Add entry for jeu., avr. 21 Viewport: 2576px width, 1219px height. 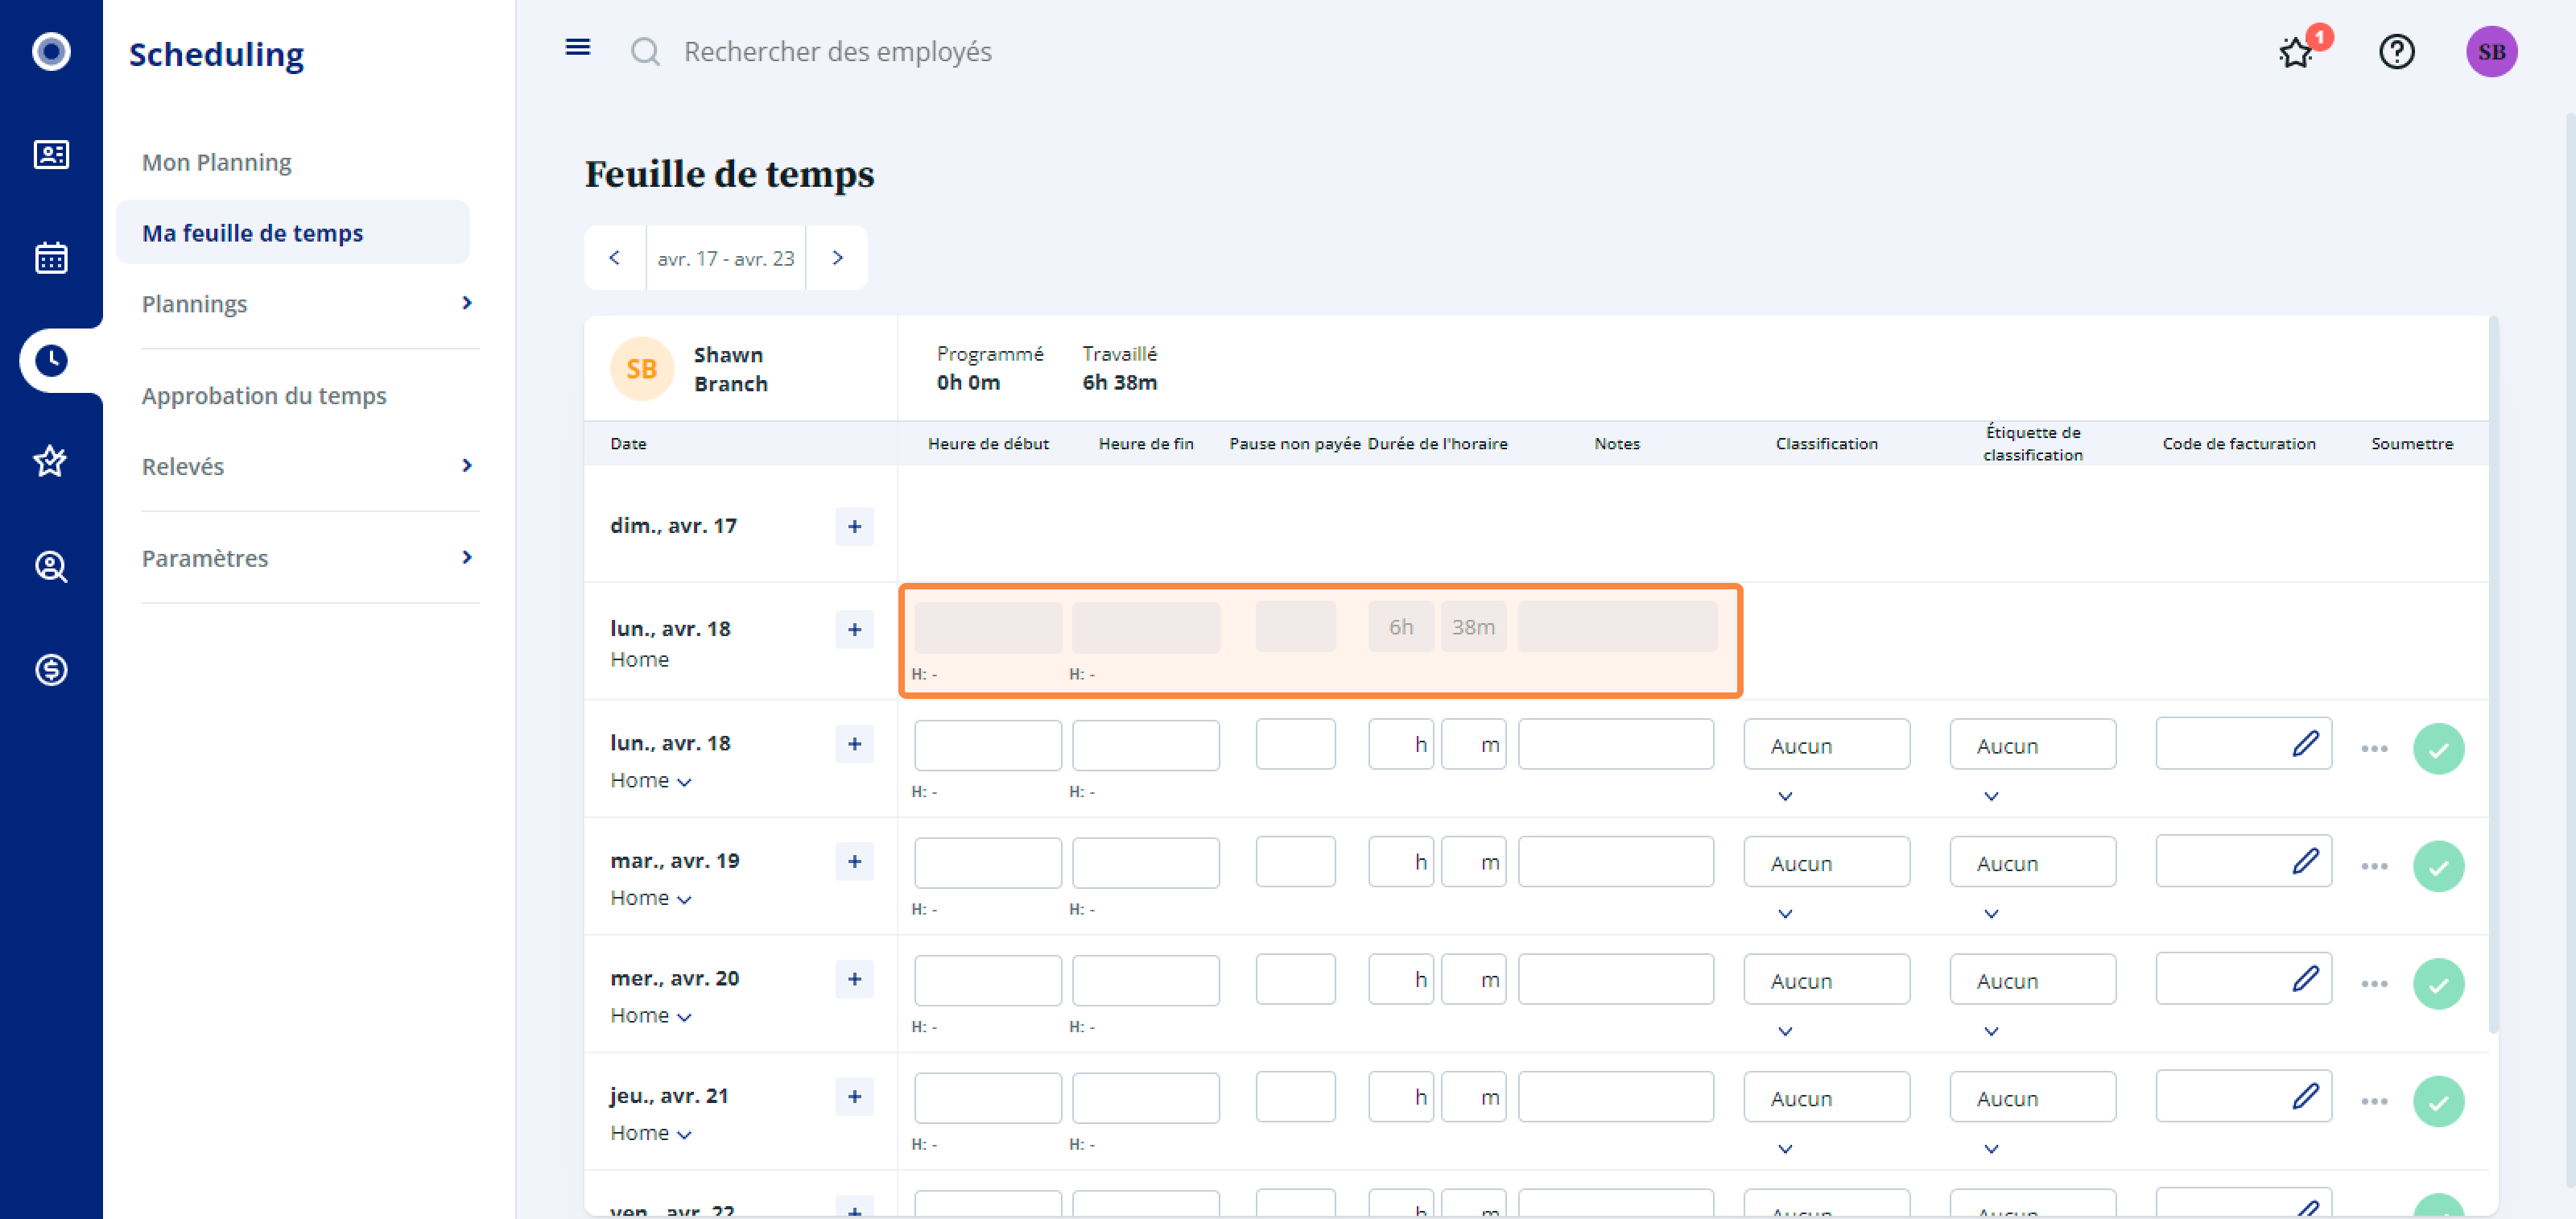pyautogui.click(x=854, y=1096)
